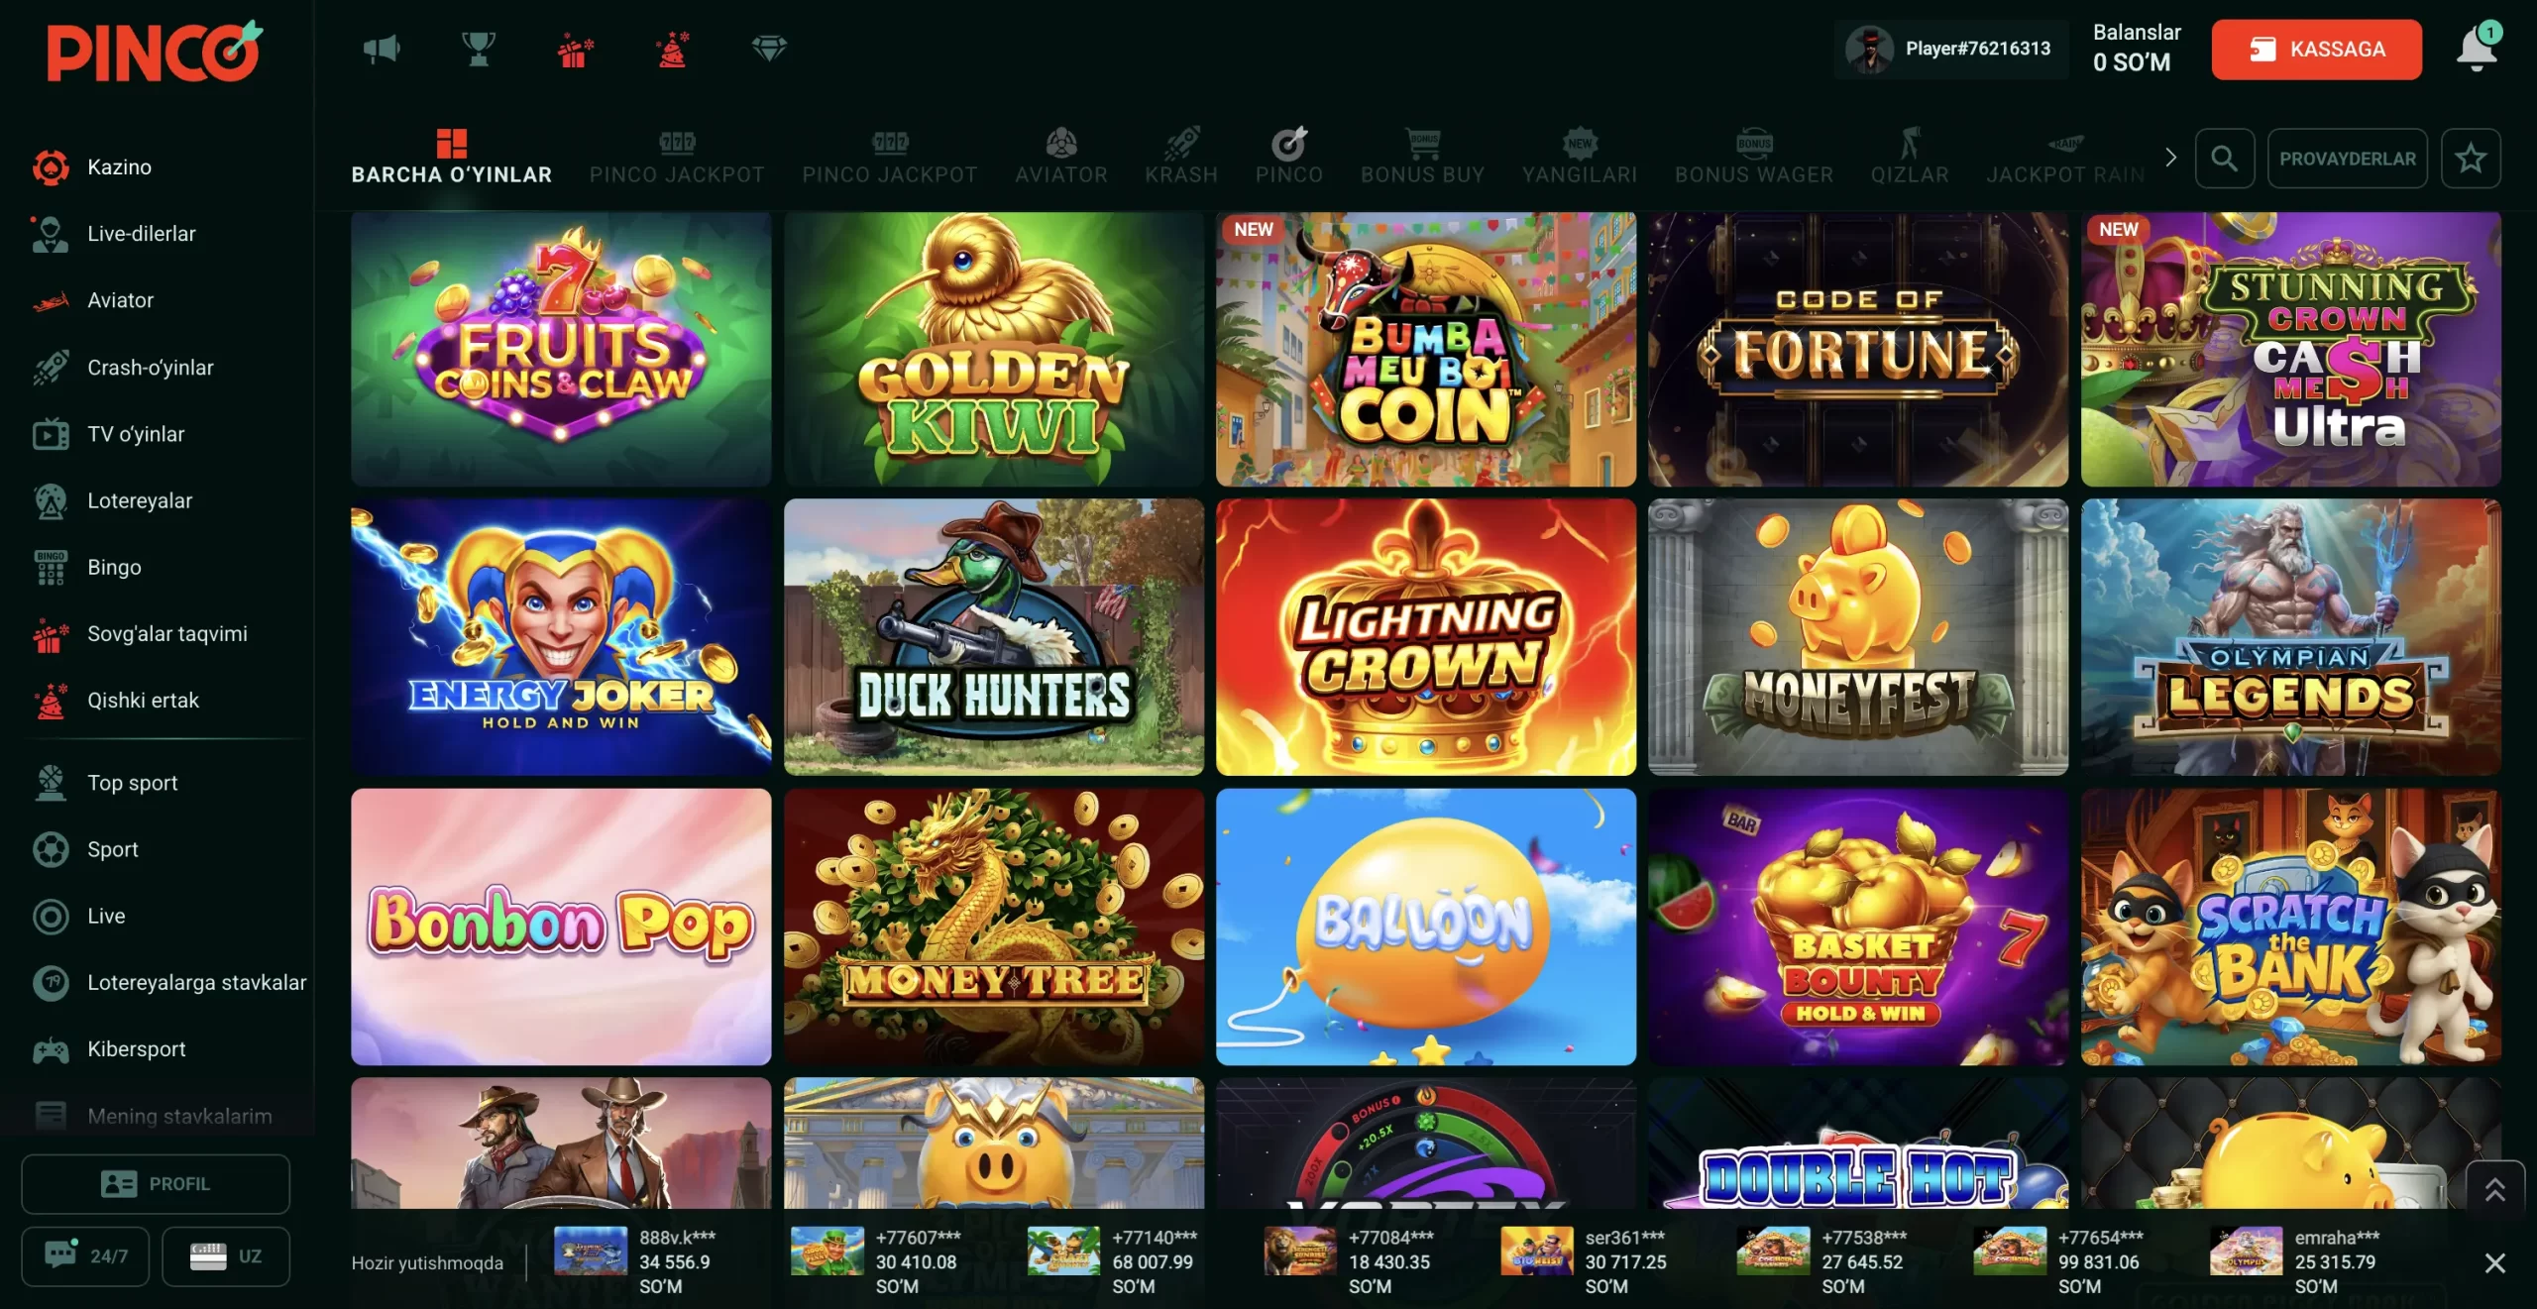This screenshot has height=1309, width=2537.
Task: Click the favorites star icon
Action: [x=2471, y=159]
